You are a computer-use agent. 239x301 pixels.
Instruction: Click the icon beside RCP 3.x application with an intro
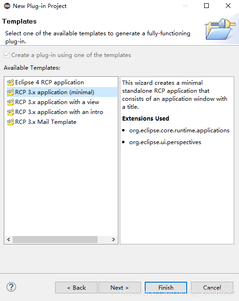click(x=10, y=112)
